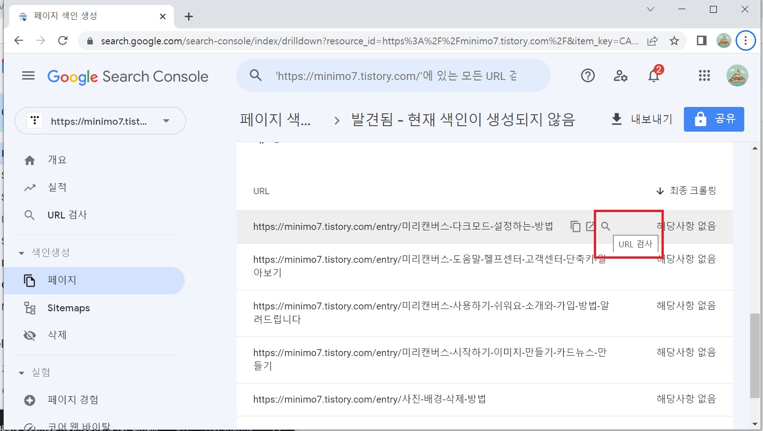Copy URL icon on 다크모드 row
The height and width of the screenshot is (431, 763).
click(x=575, y=226)
